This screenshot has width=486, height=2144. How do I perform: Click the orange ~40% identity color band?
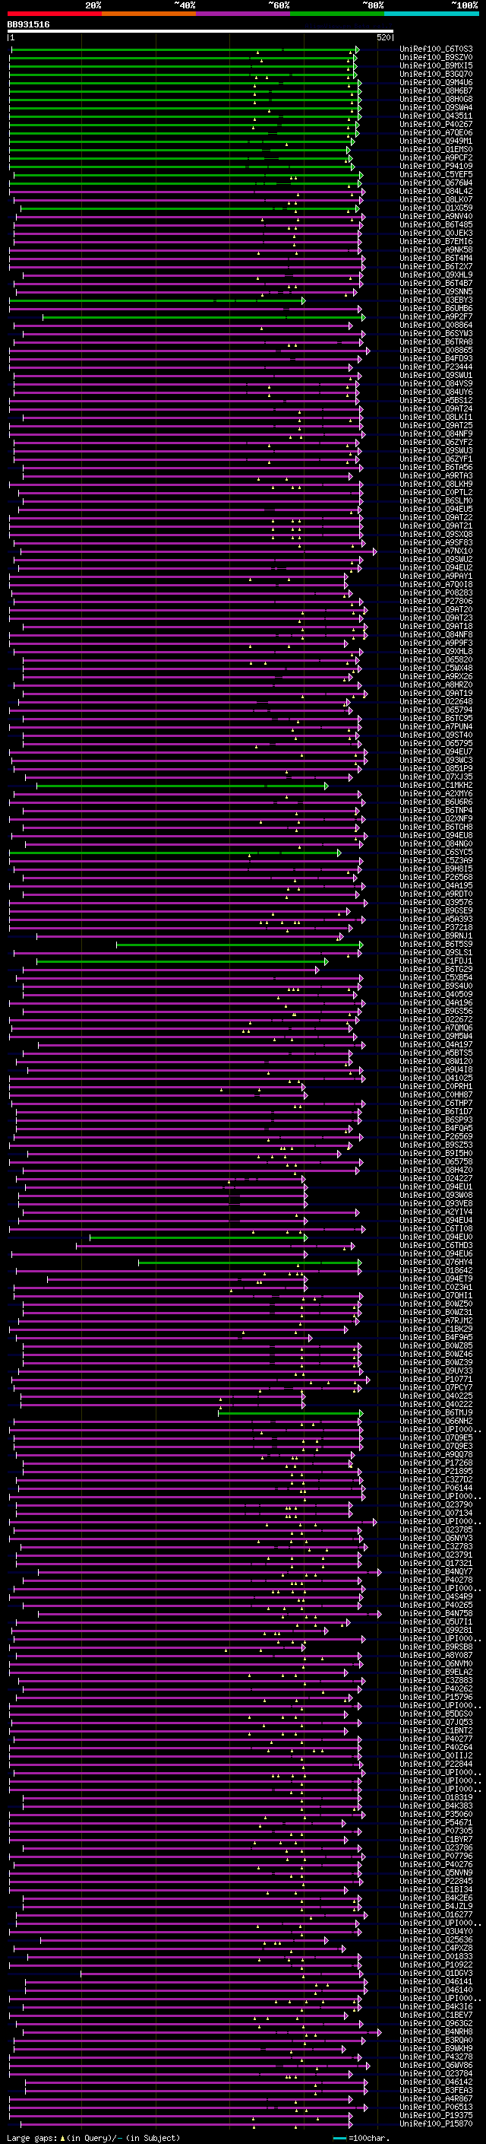click(149, 14)
